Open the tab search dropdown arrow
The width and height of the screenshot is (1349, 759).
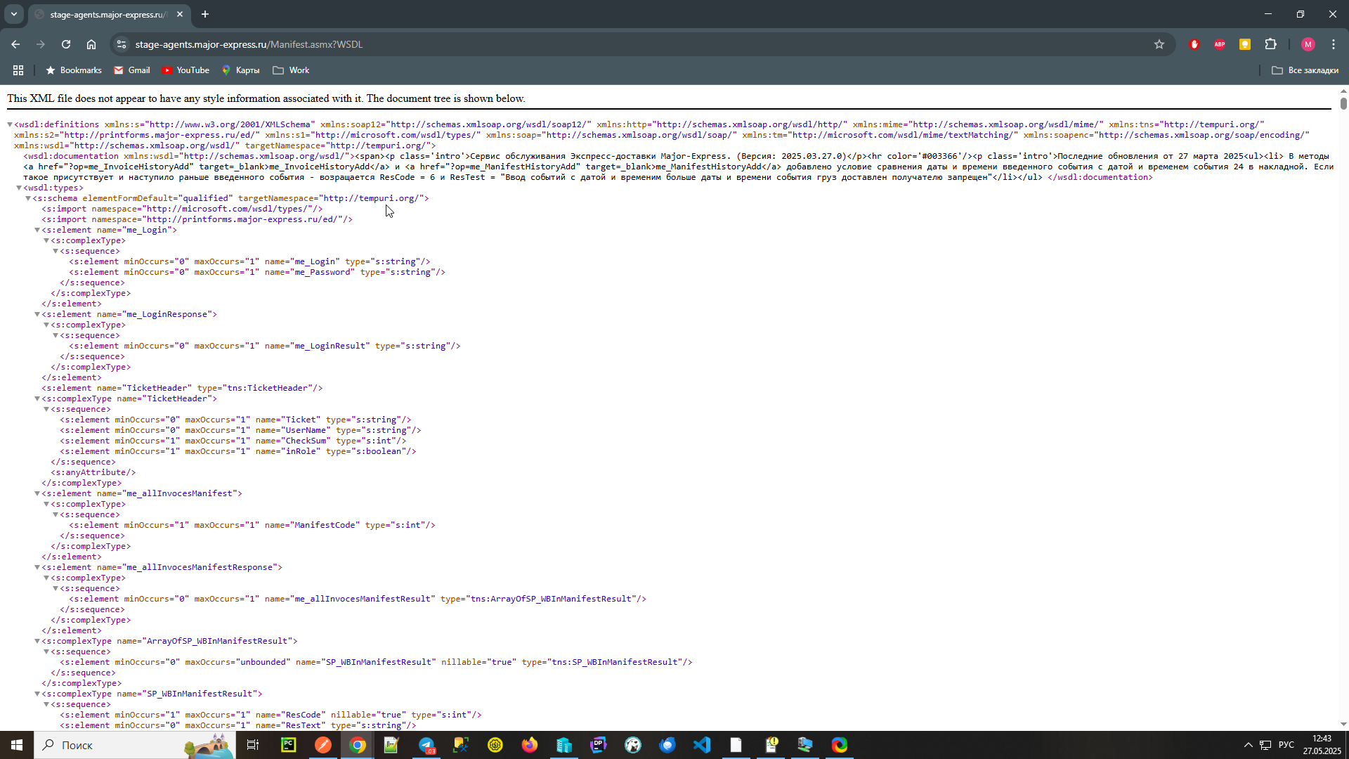[x=13, y=14]
